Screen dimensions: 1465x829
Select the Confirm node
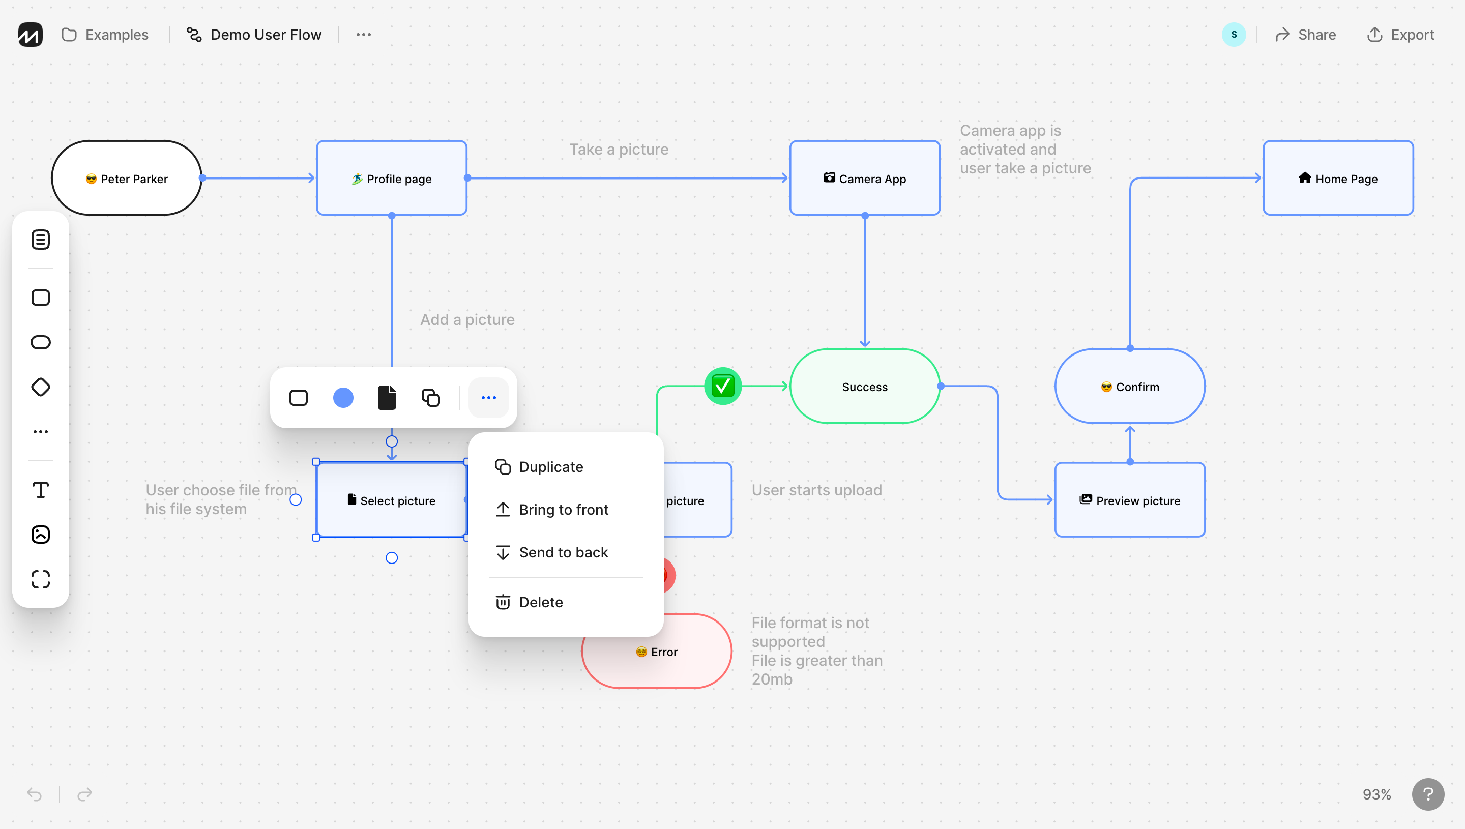point(1130,387)
